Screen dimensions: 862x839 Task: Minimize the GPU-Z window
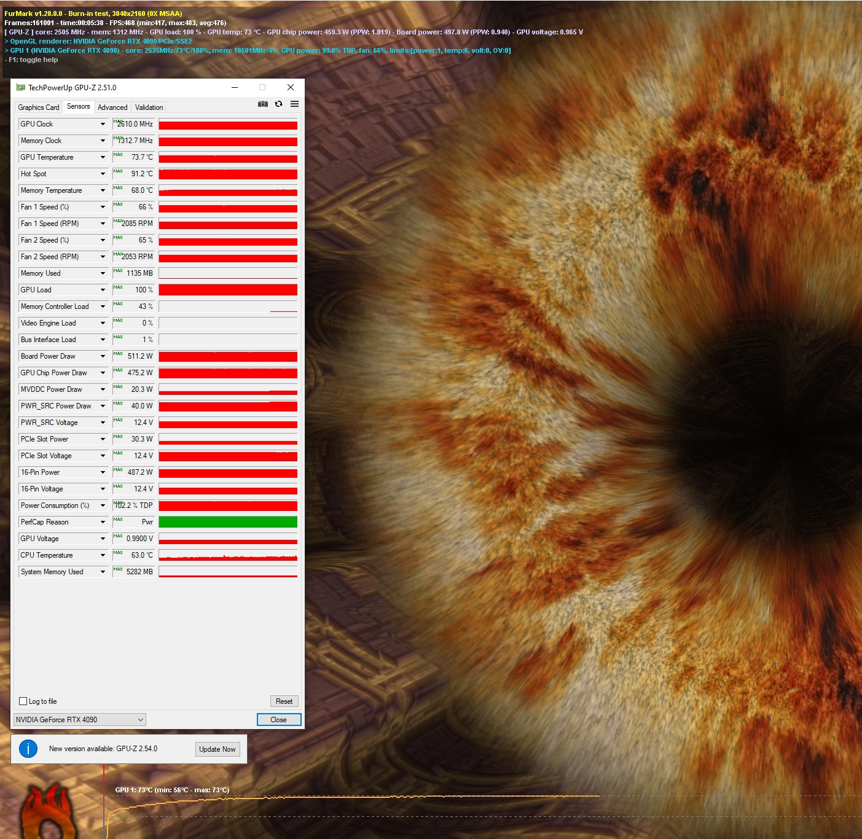tap(235, 88)
